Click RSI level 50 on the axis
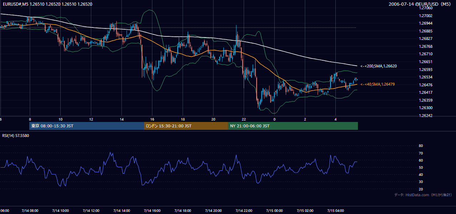The height and width of the screenshot is (214, 456). (x=421, y=167)
